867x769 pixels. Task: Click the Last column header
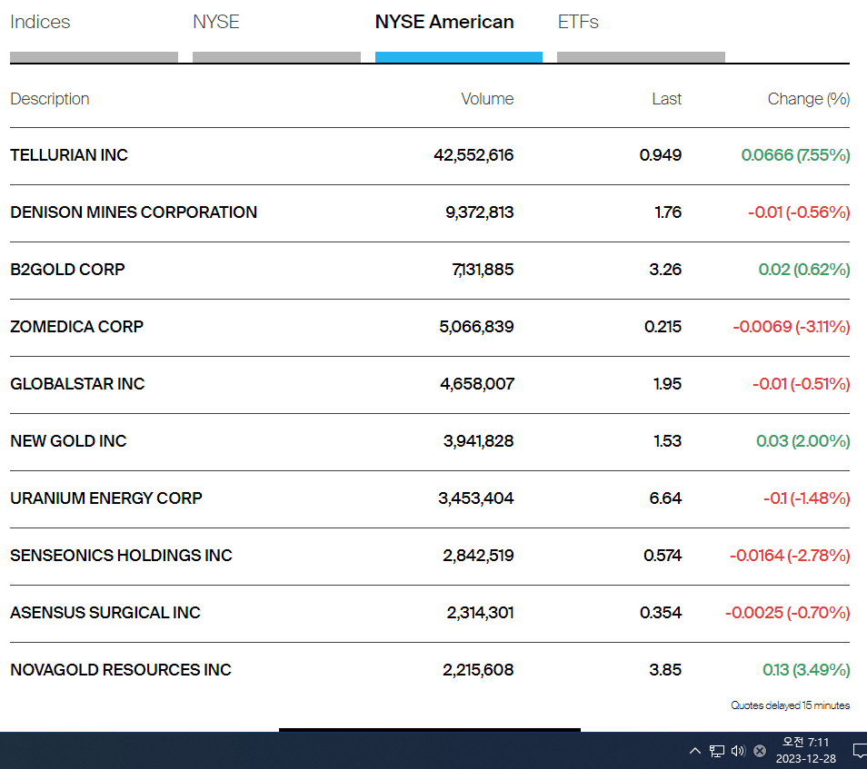666,99
